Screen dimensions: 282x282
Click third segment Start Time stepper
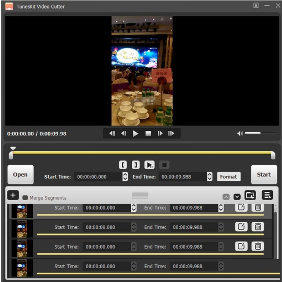coord(133,247)
